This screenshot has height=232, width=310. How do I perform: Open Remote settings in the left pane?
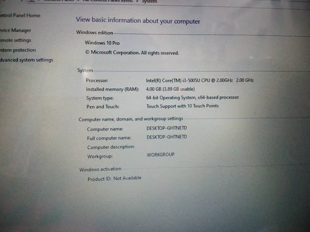15,40
